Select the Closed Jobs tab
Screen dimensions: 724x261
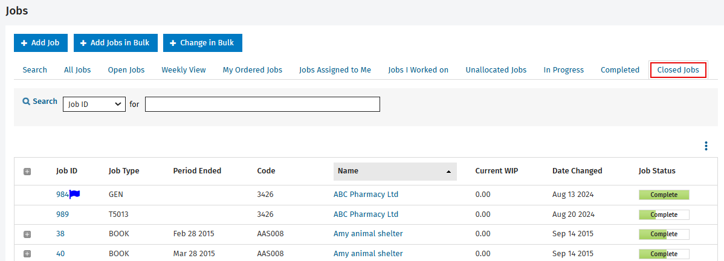(678, 70)
